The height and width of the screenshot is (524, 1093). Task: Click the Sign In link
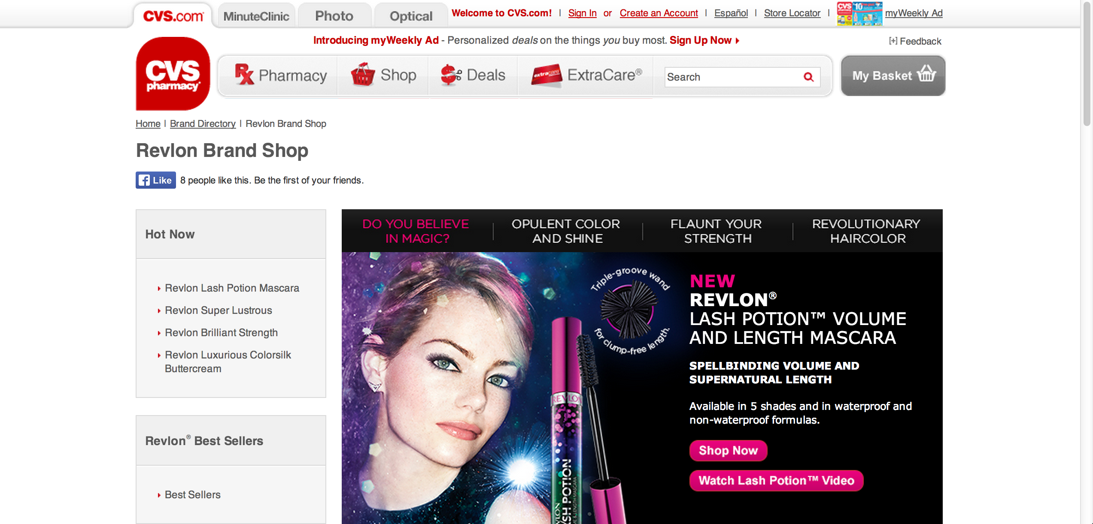583,13
